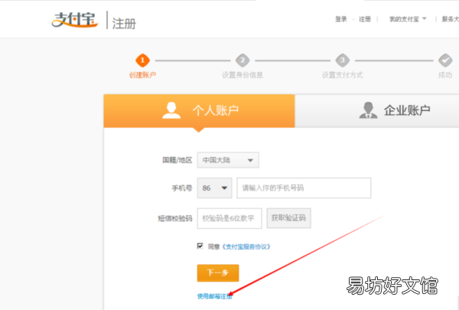The height and width of the screenshot is (310, 459).
Task: Expand the 我的支付宝 menu
Action: click(x=408, y=19)
